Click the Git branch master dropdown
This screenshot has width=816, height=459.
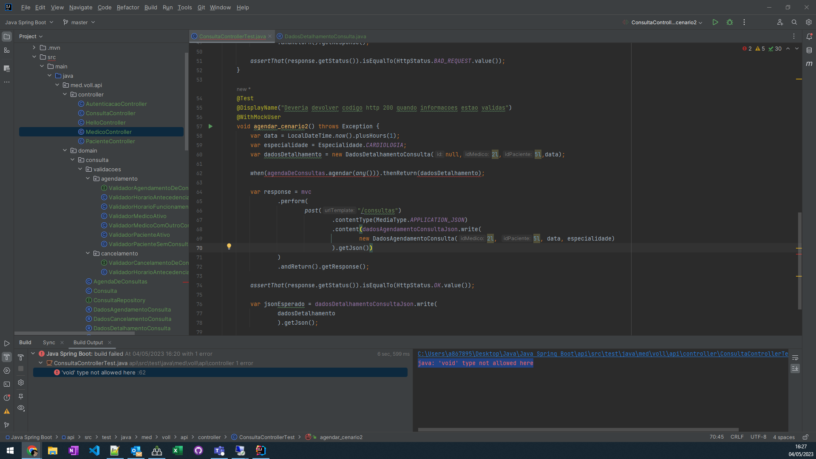point(79,23)
